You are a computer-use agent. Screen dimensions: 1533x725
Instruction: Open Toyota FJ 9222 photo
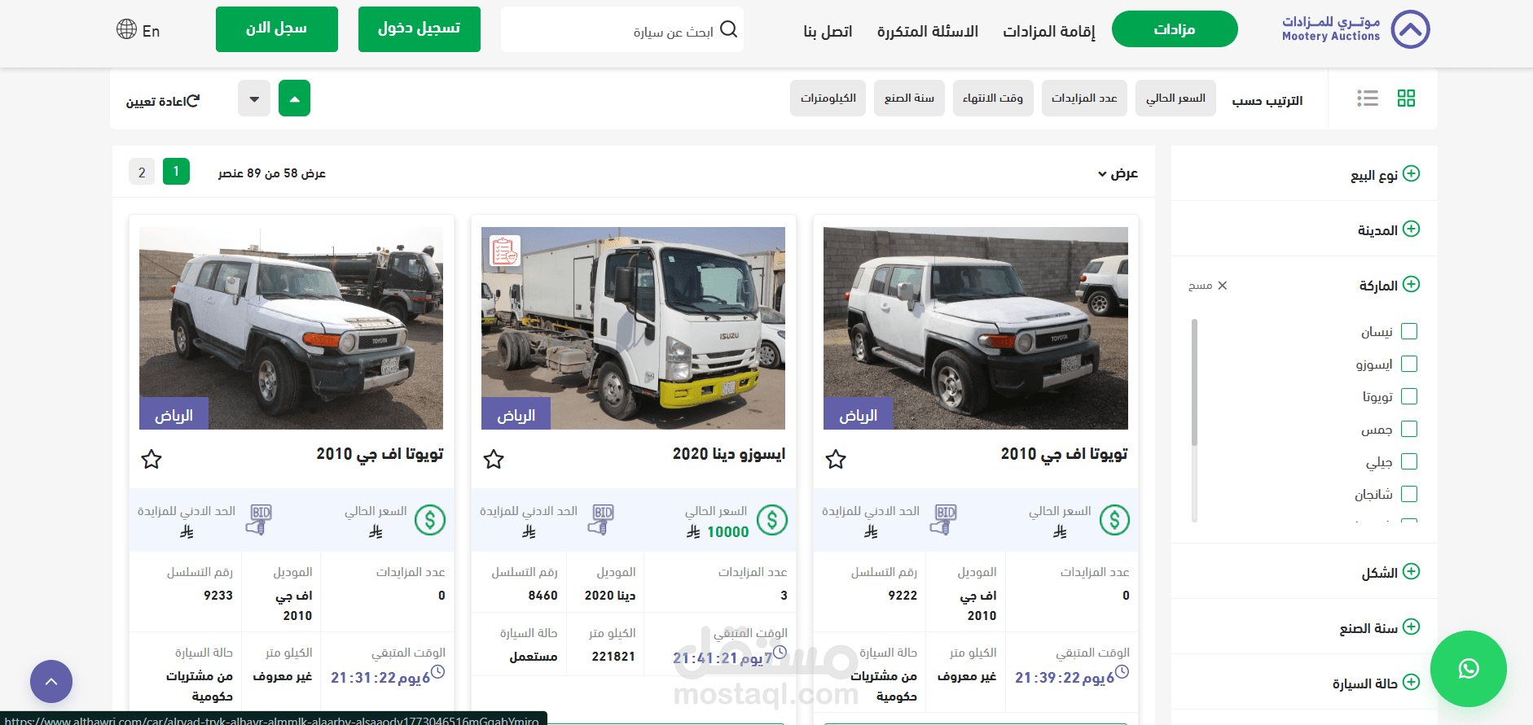[976, 328]
